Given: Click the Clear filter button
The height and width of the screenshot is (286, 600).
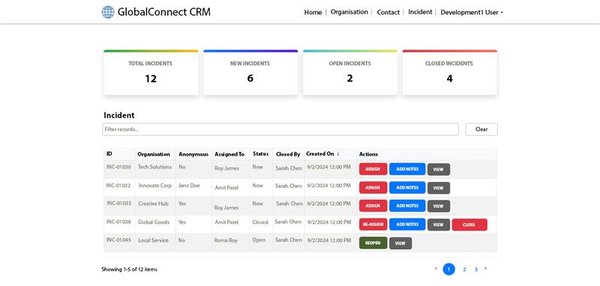Looking at the screenshot, I should pos(481,130).
